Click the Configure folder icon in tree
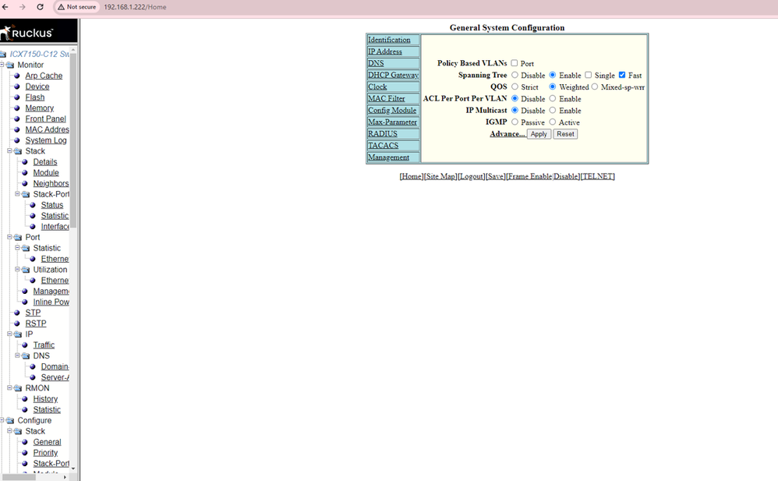 tap(10, 421)
